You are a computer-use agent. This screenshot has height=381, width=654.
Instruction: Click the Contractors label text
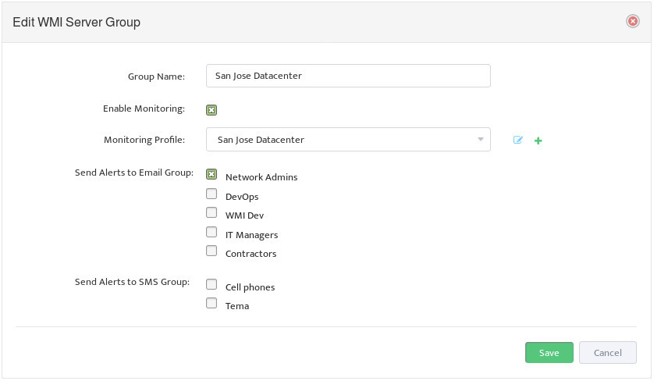[251, 254]
